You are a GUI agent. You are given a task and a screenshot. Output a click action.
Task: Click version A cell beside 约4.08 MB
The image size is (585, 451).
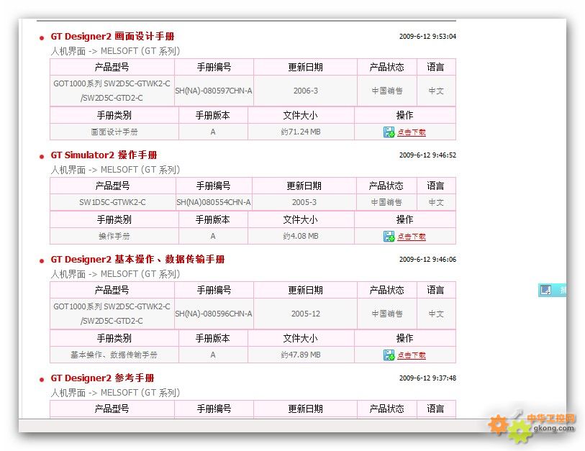coord(213,236)
